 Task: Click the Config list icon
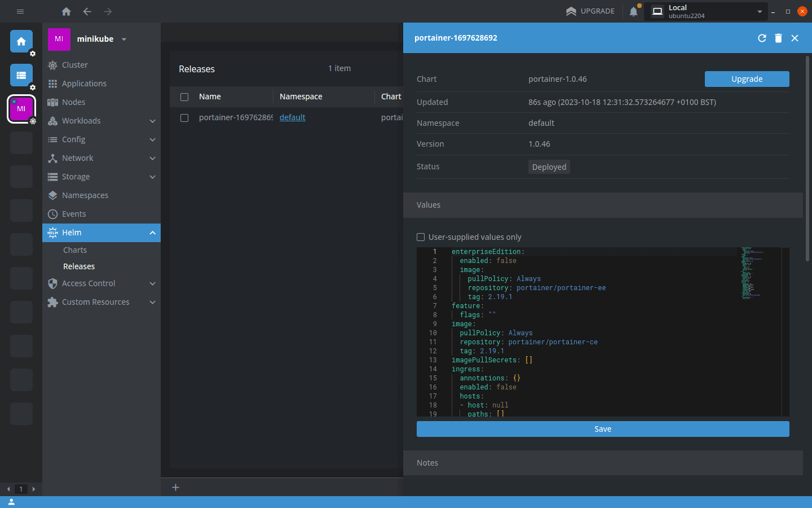pos(52,139)
